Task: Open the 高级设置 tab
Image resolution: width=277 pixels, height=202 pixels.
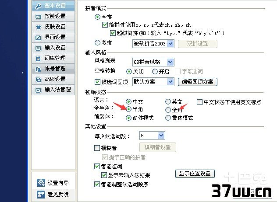Action: 53,79
